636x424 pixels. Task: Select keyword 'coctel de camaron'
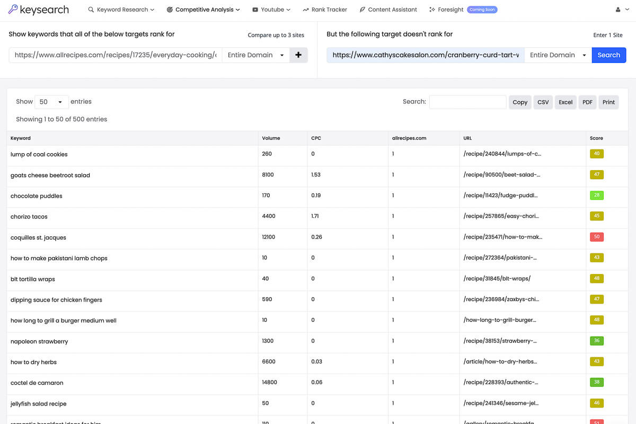coord(37,383)
